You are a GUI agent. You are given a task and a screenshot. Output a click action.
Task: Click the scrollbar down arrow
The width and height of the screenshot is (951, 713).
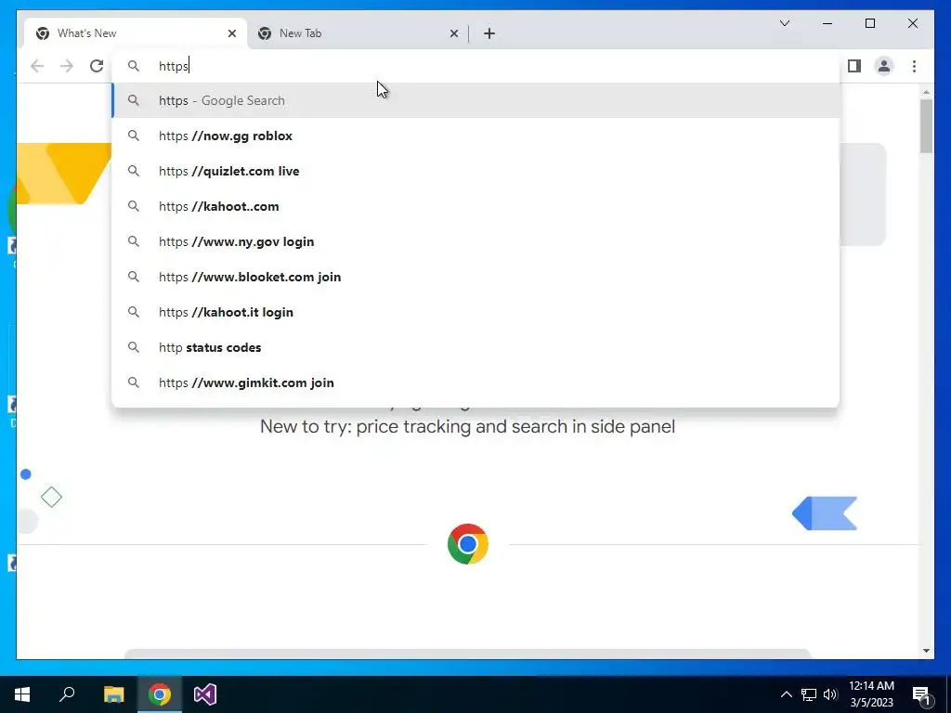point(926,651)
